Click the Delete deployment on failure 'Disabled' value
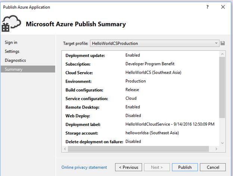Screen dimensions: 233x176 [x=133, y=141]
